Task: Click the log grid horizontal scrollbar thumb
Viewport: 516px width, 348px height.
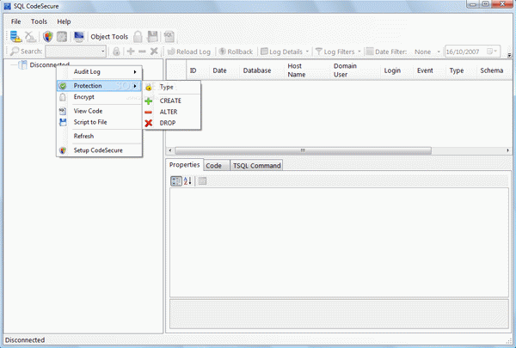Action: [303, 150]
